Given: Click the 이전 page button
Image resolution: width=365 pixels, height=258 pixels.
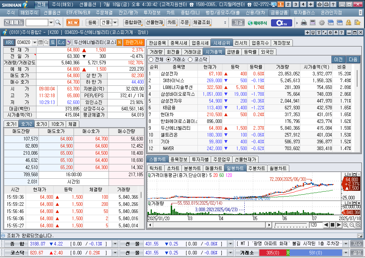Looking at the screenshot, I should pos(339,59).
